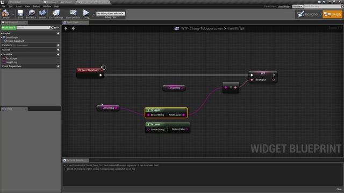Toggle the My Blueprint view options eye

pos(56,28)
